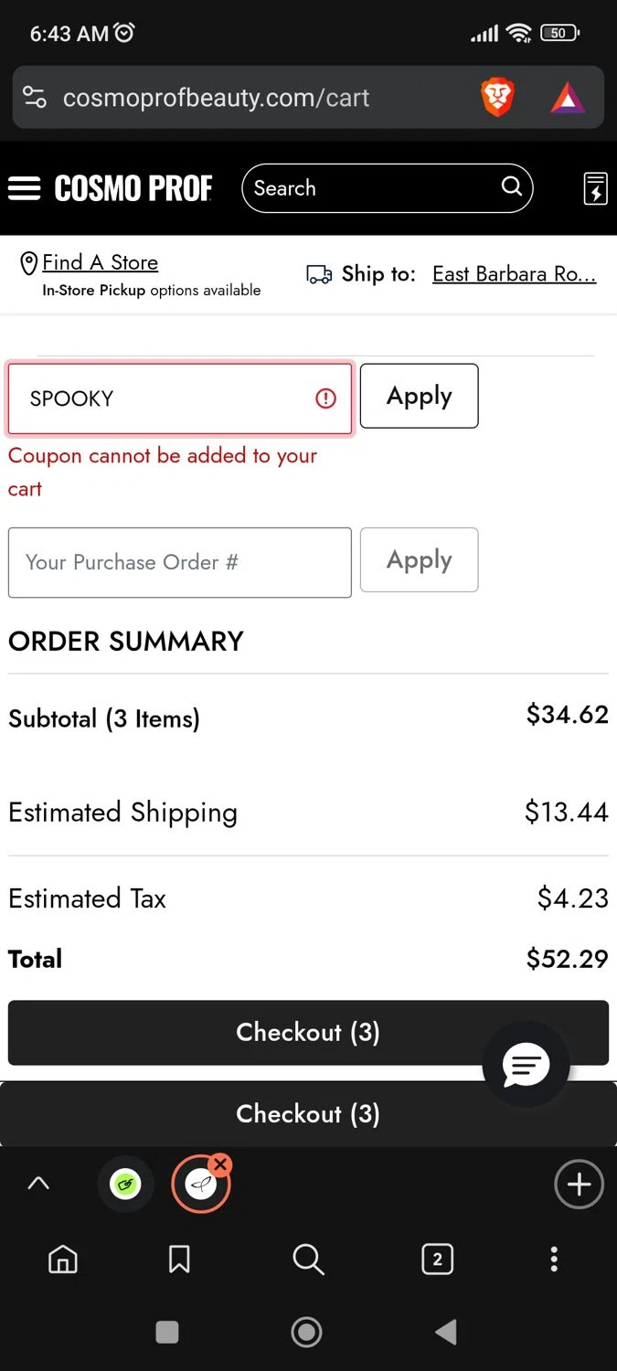The width and height of the screenshot is (617, 1371).
Task: Switch to the green-icon tab
Action: pyautogui.click(x=126, y=1185)
